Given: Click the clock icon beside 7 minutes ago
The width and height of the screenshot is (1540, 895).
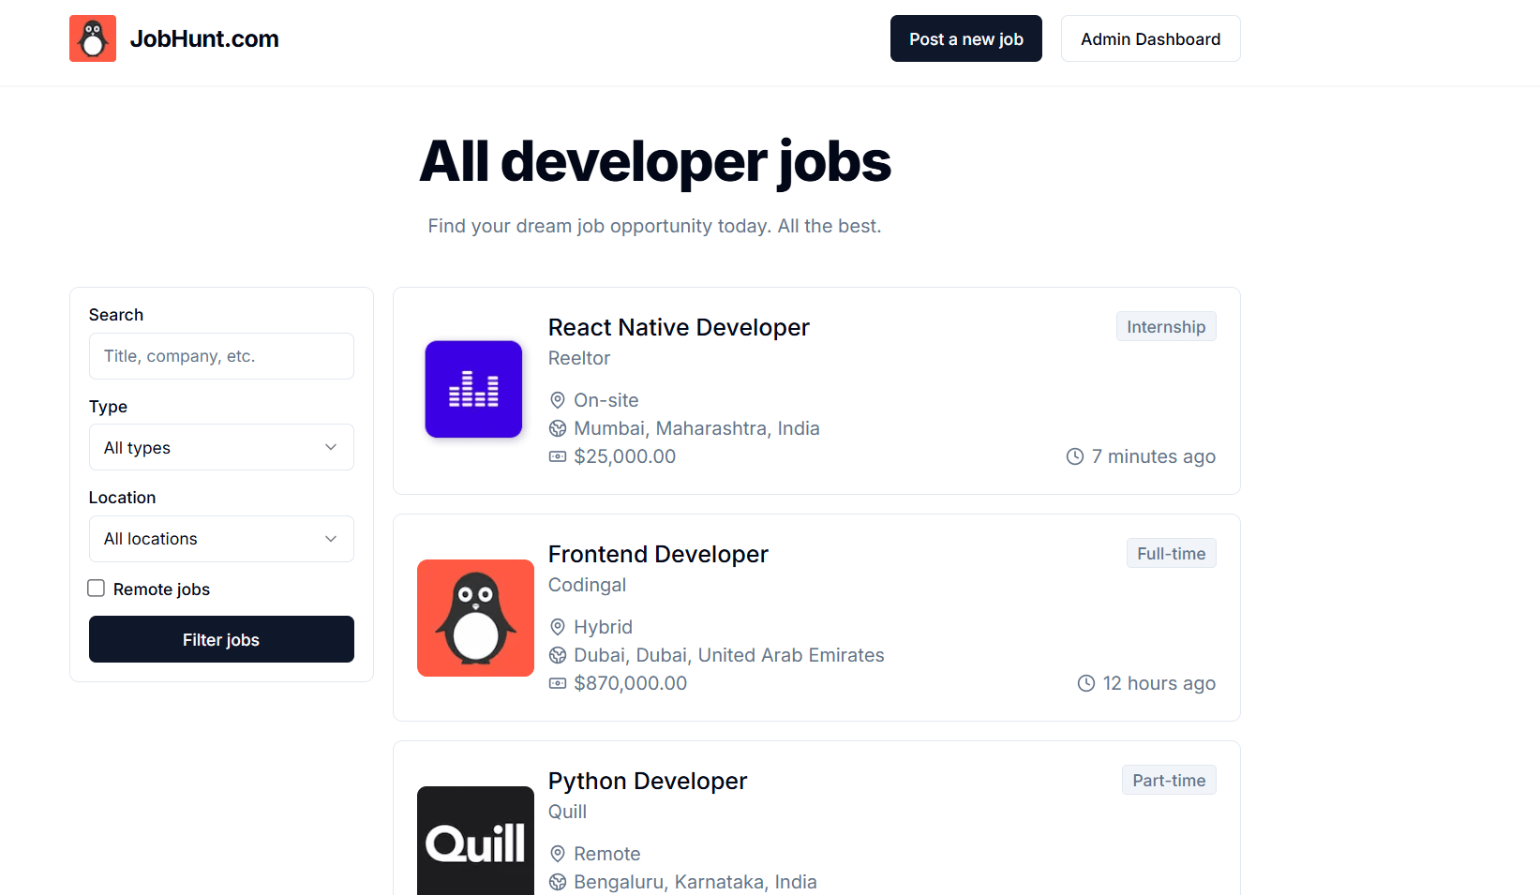Looking at the screenshot, I should [x=1075, y=456].
